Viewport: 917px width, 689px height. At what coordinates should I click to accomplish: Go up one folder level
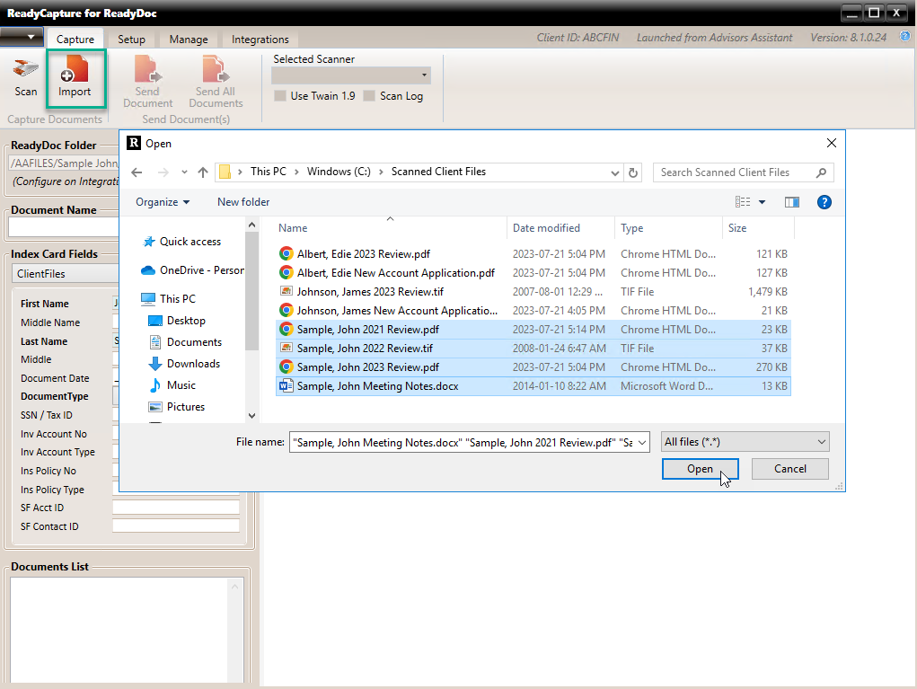pyautogui.click(x=203, y=172)
